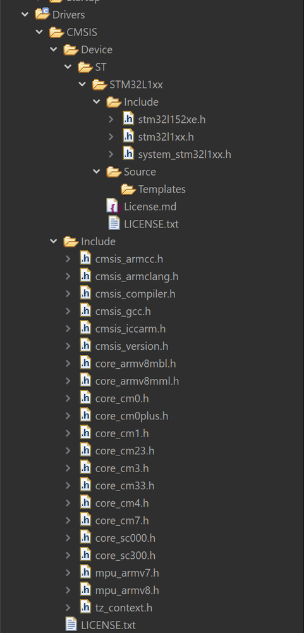Select the bottom LICENSE.txt under CMSIS

pyautogui.click(x=108, y=625)
